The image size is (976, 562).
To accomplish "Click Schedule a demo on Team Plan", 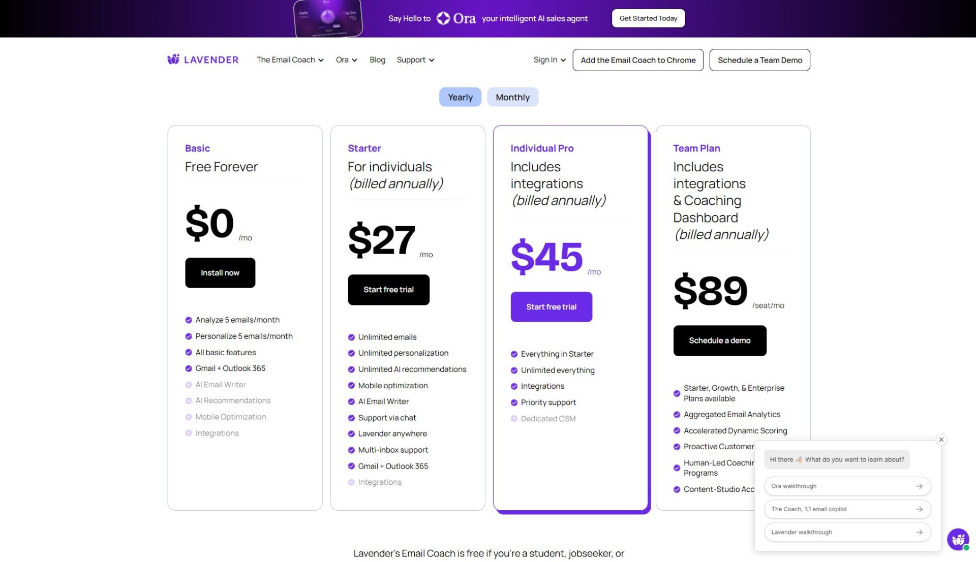I will pyautogui.click(x=719, y=340).
